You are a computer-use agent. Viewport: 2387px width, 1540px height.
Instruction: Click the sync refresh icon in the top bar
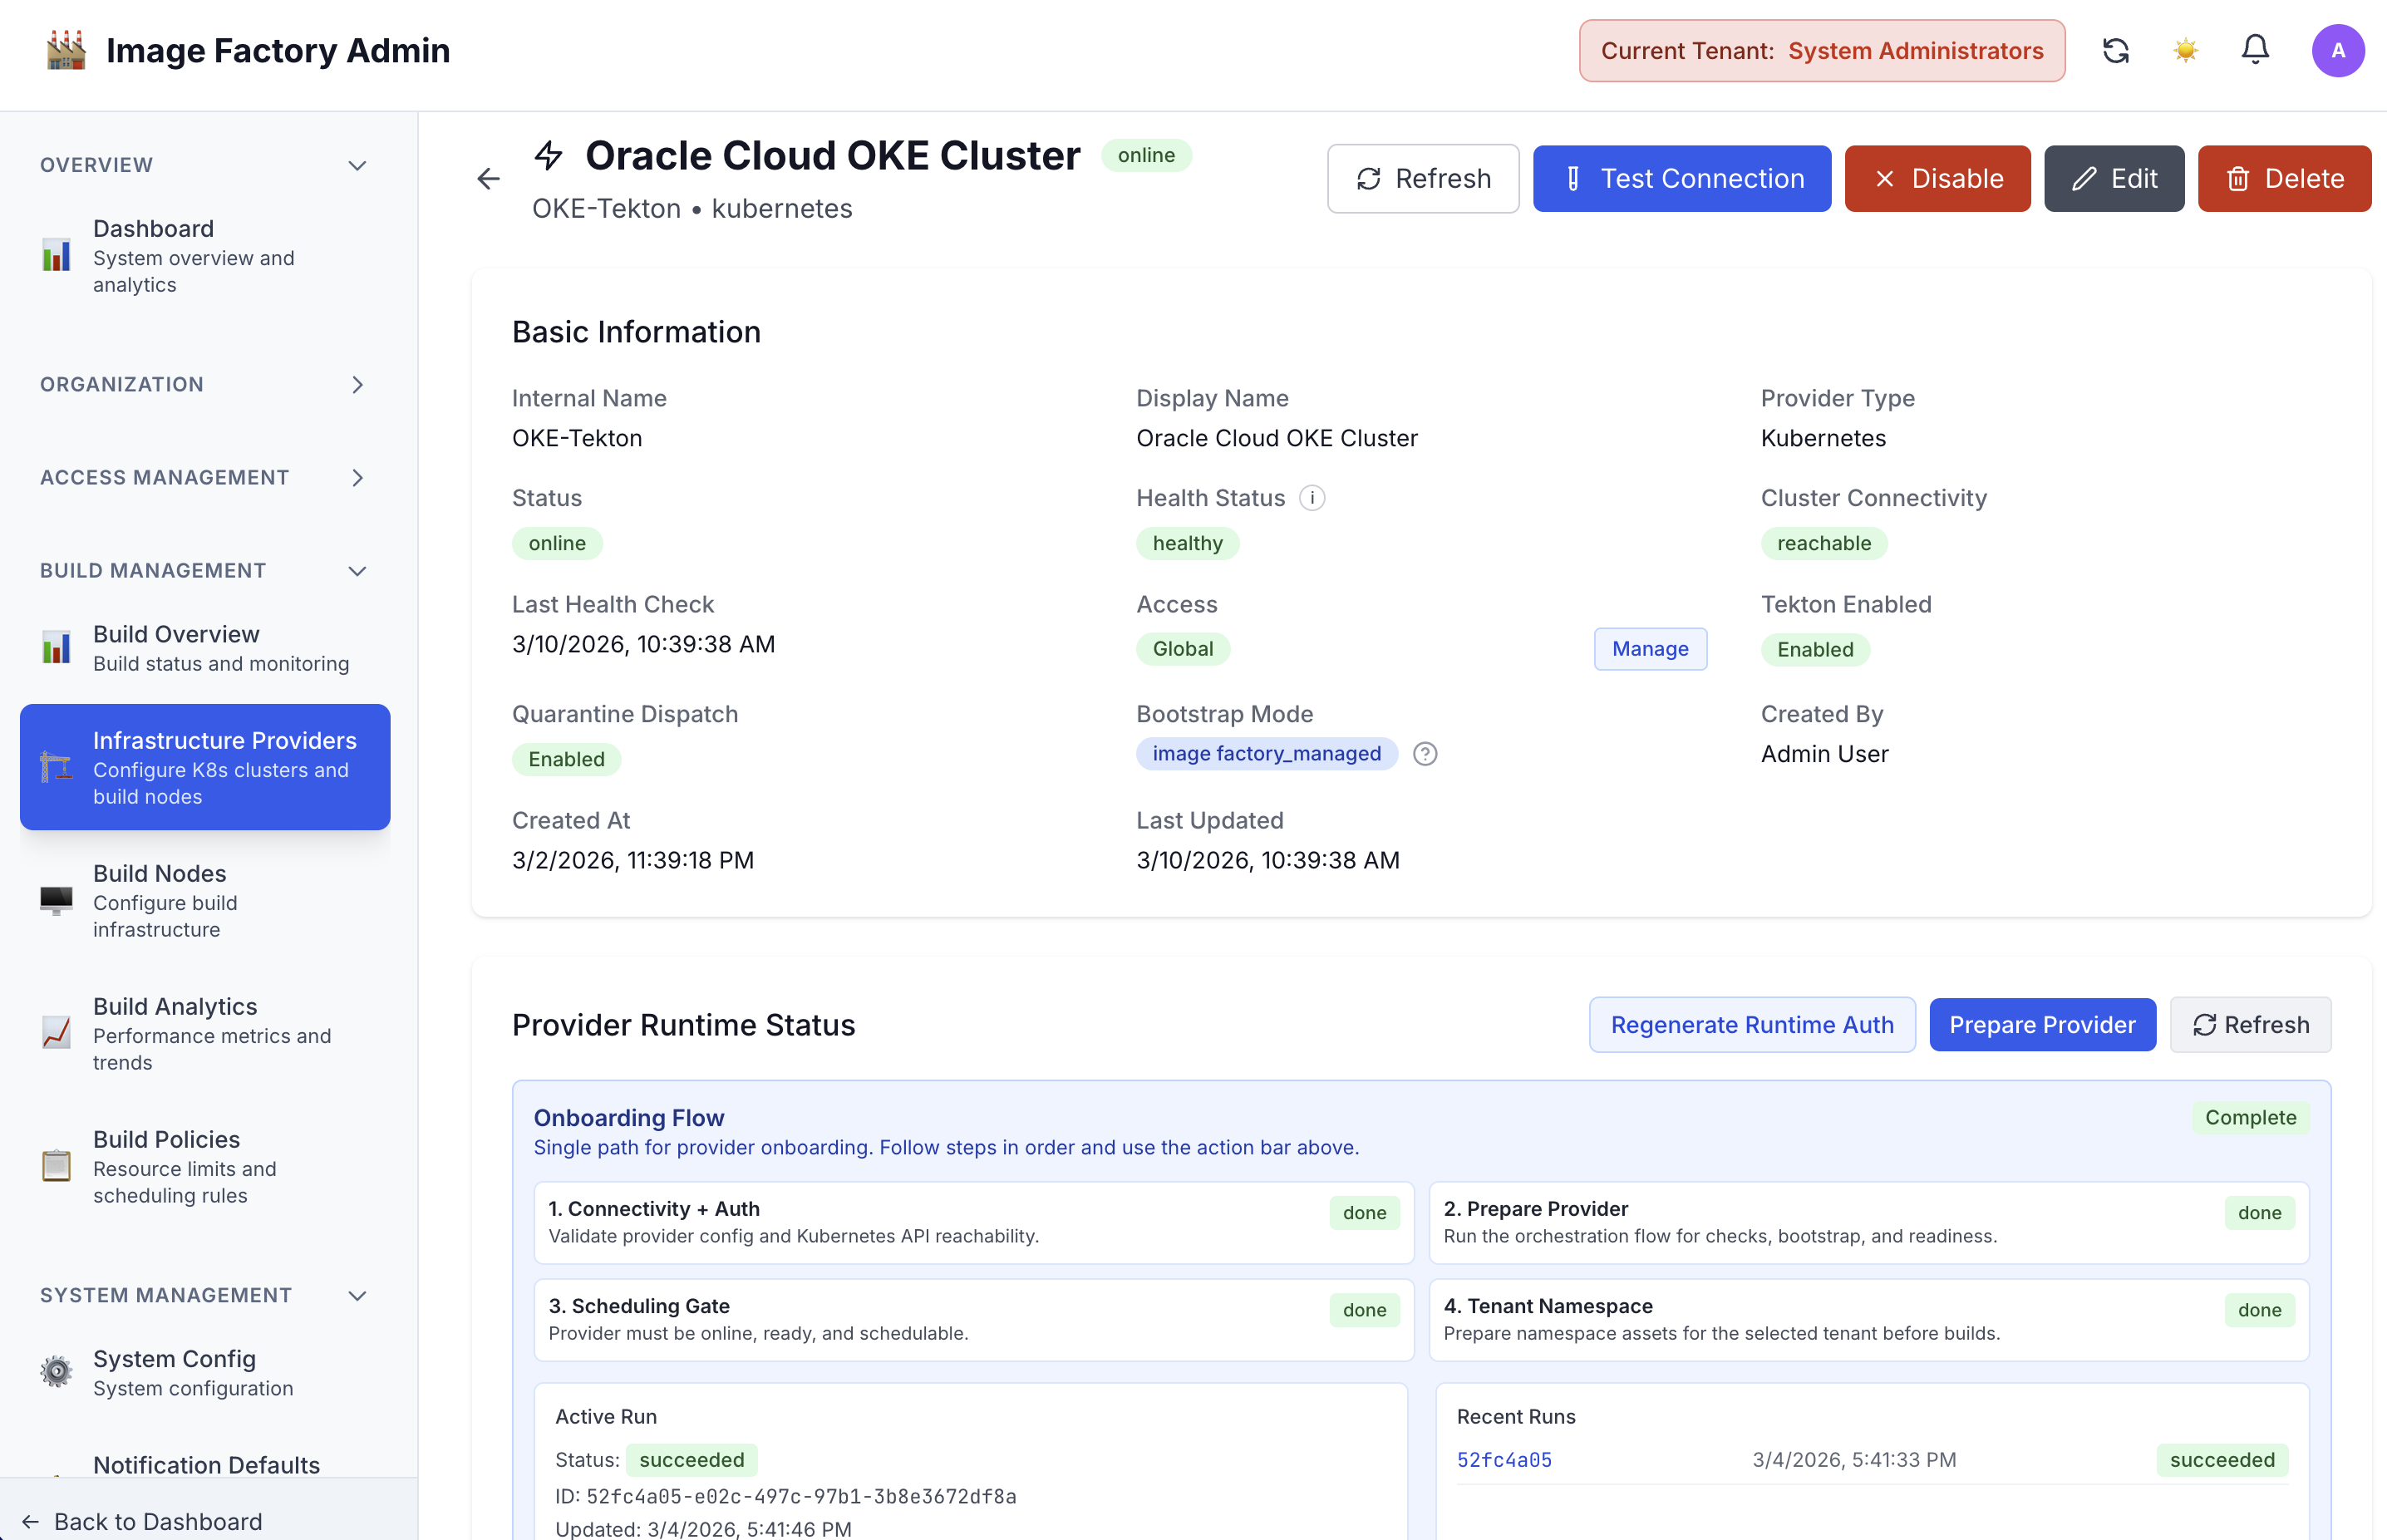pyautogui.click(x=2116, y=50)
